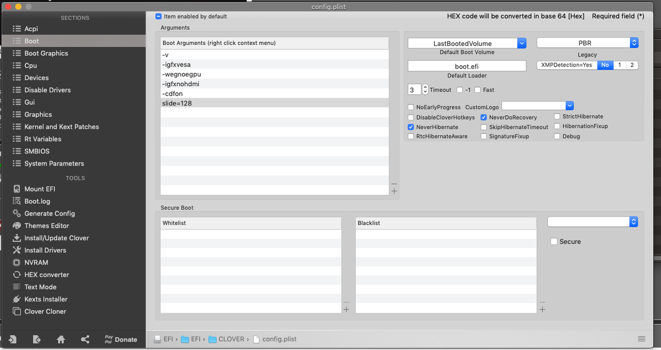Select XMPDetection option 2
The height and width of the screenshot is (350, 661).
pos(632,65)
